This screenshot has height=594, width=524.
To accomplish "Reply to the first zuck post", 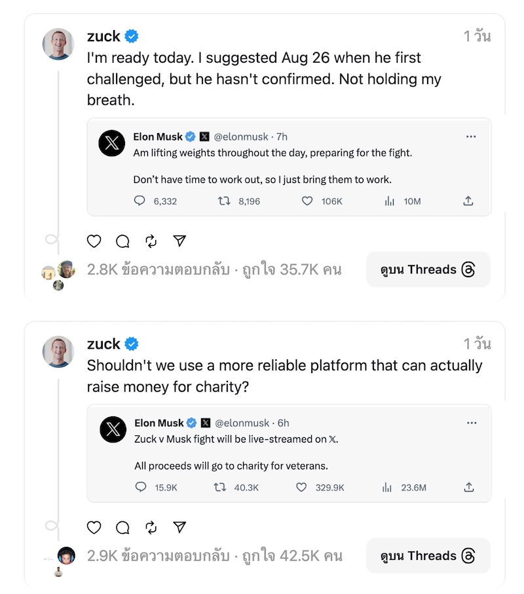I will click(122, 241).
